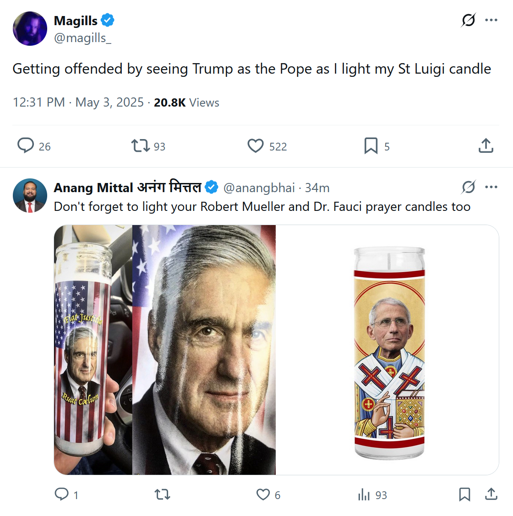Image resolution: width=513 pixels, height=516 pixels.
Task: Open Grok icon on Magills post
Action: [468, 20]
